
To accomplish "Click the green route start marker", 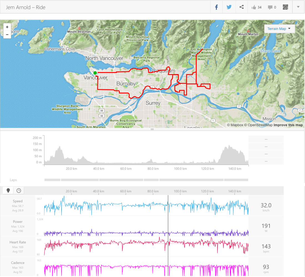I will (95, 73).
